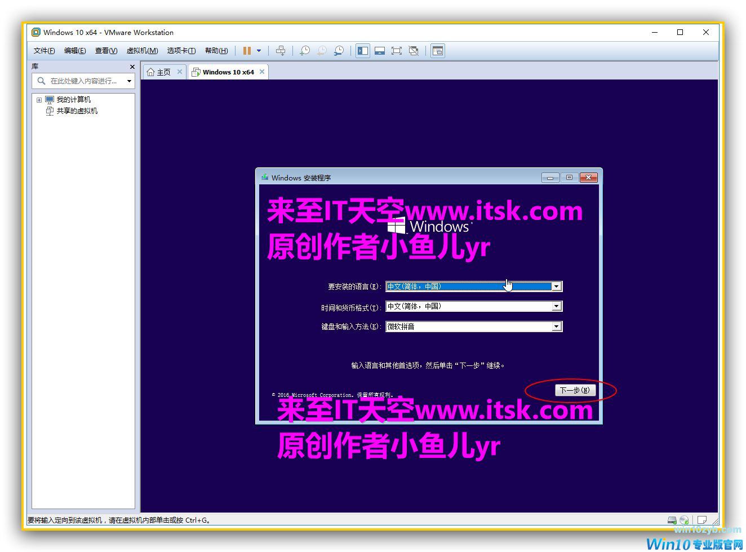
Task: Minimize the Windows 安装程序 dialog
Action: pos(550,178)
